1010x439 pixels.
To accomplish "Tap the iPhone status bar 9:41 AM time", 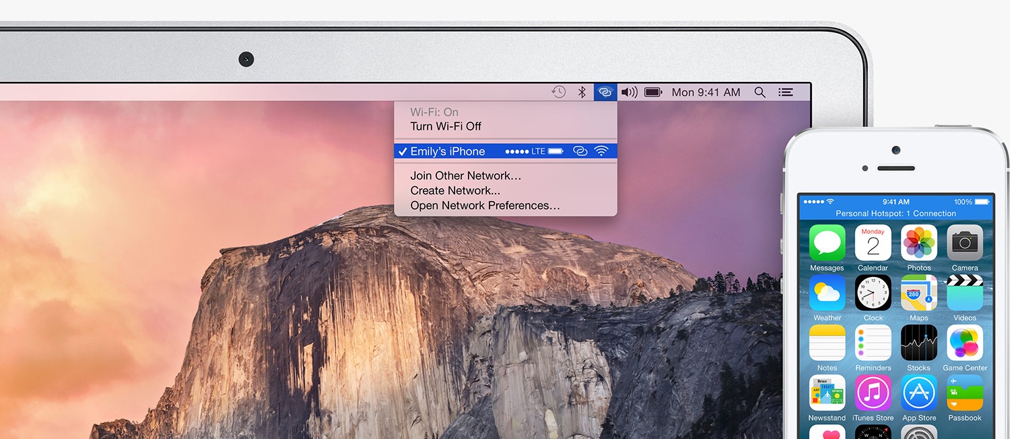I will pyautogui.click(x=896, y=202).
